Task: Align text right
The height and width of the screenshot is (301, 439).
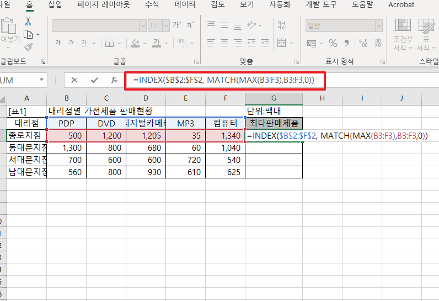Action: coord(237,43)
